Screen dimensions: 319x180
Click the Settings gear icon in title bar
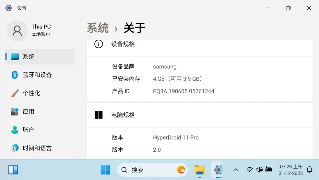9,8
